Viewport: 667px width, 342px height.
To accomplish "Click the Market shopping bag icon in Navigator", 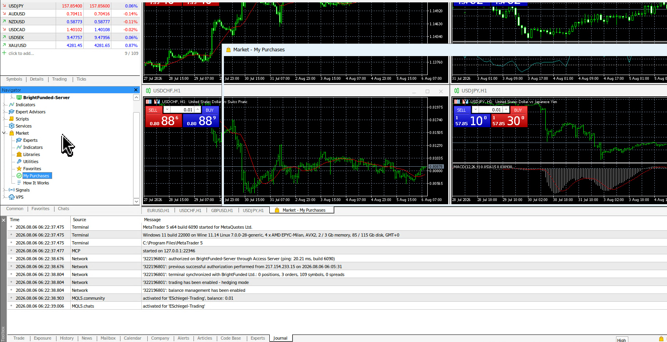I will (11, 133).
